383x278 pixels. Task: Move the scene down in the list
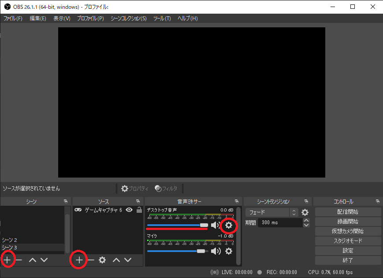[44, 260]
